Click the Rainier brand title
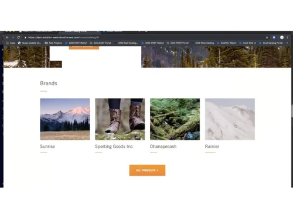 (x=212, y=147)
